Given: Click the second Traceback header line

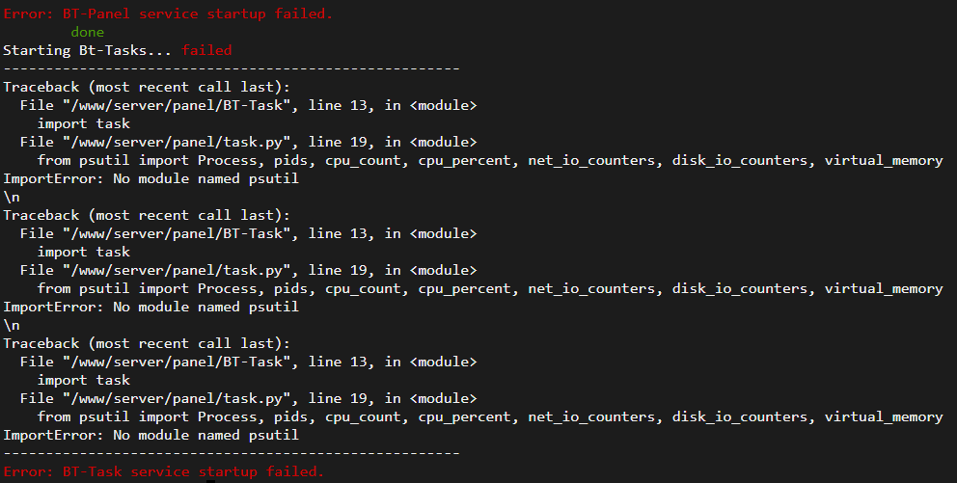Looking at the screenshot, I should point(147,215).
